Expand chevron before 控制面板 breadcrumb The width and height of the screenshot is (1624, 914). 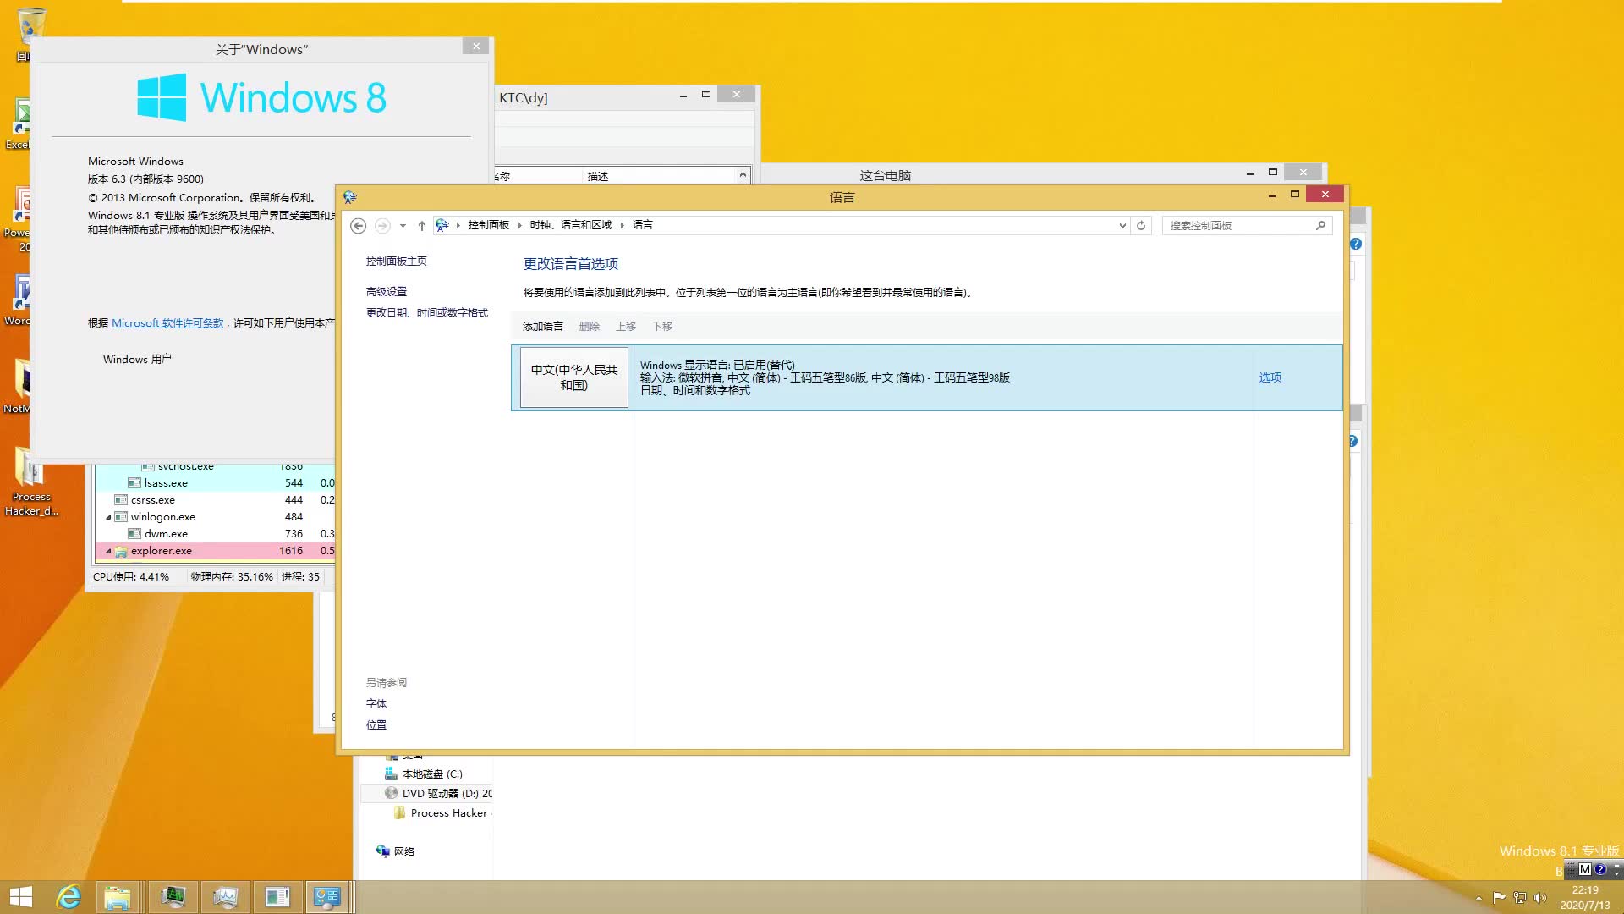click(x=458, y=225)
